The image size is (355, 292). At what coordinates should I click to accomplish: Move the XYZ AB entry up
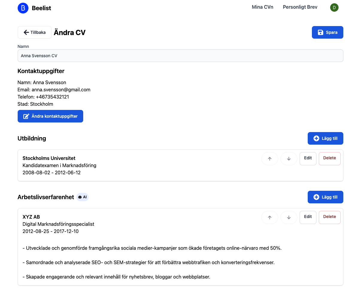269,217
